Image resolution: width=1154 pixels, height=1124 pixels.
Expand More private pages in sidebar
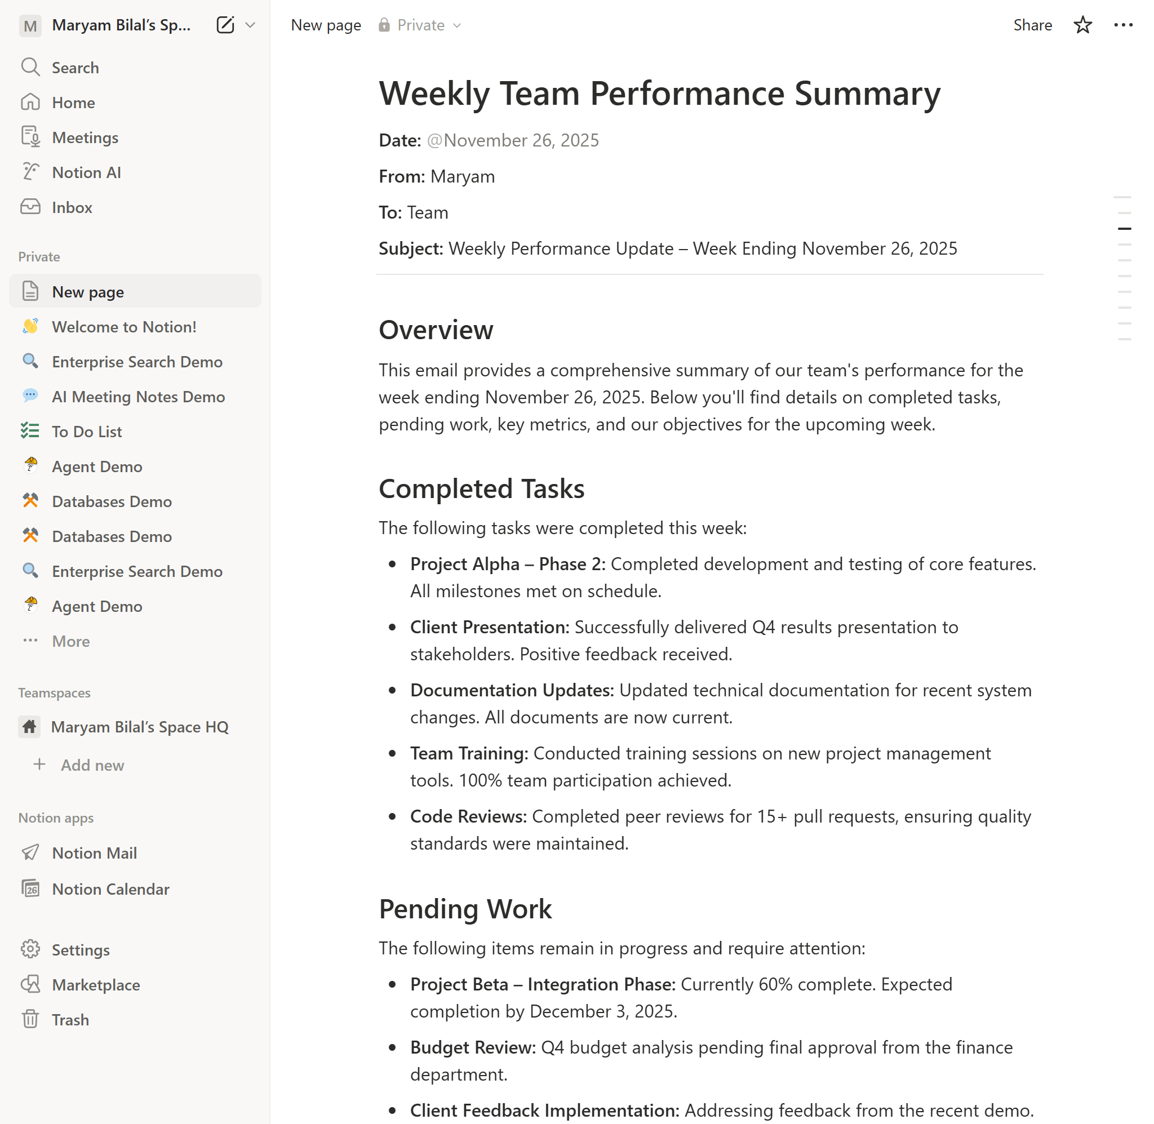[70, 641]
